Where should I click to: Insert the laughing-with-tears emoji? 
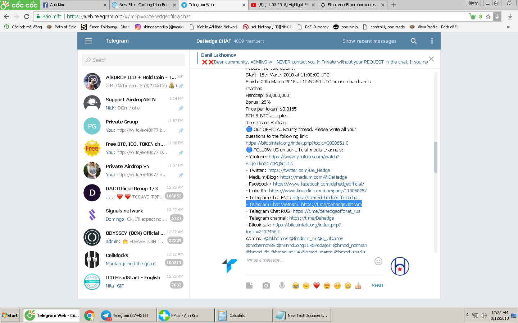coord(296,286)
